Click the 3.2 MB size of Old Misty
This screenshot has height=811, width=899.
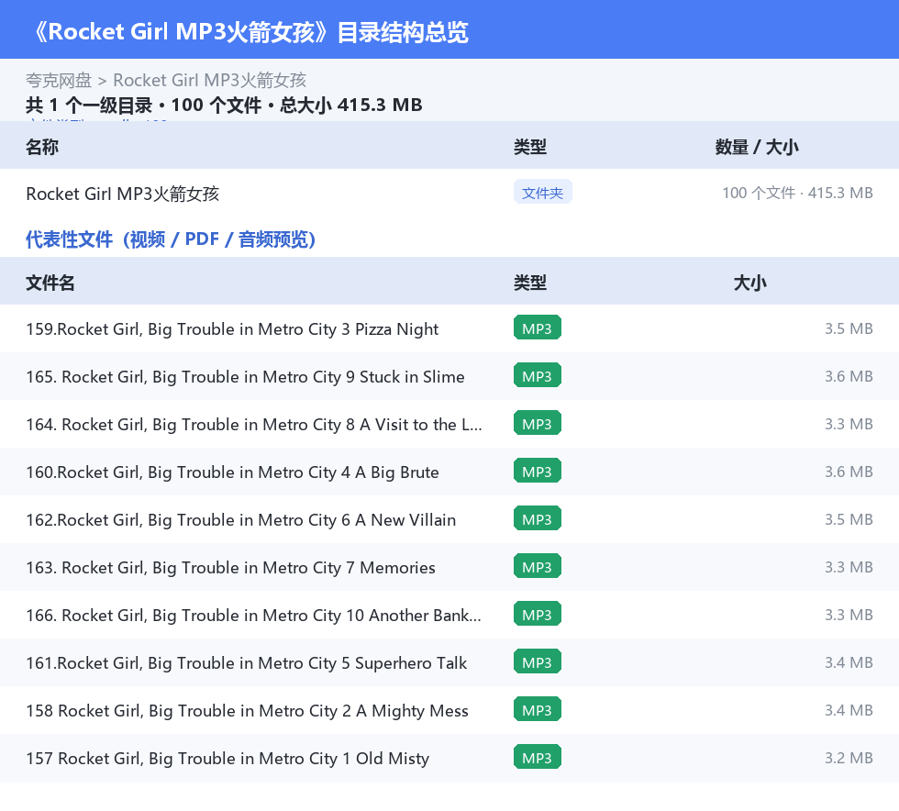(849, 758)
